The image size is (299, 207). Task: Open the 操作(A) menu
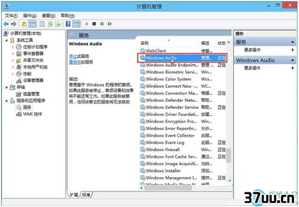(30, 16)
